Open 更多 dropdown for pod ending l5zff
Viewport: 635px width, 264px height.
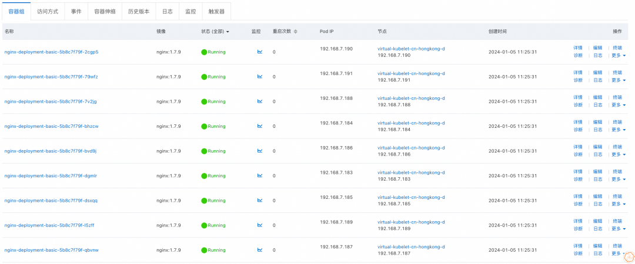[619, 229]
